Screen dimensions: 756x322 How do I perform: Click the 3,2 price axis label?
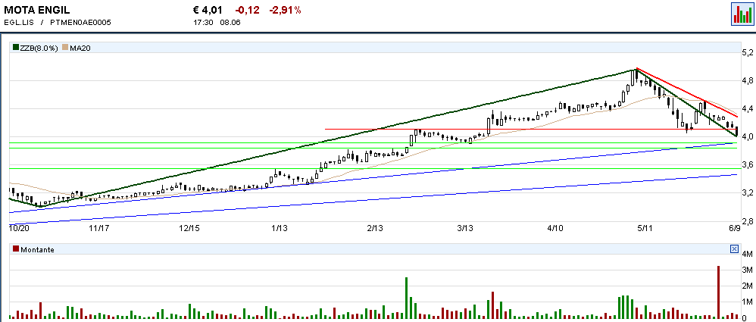pyautogui.click(x=748, y=193)
